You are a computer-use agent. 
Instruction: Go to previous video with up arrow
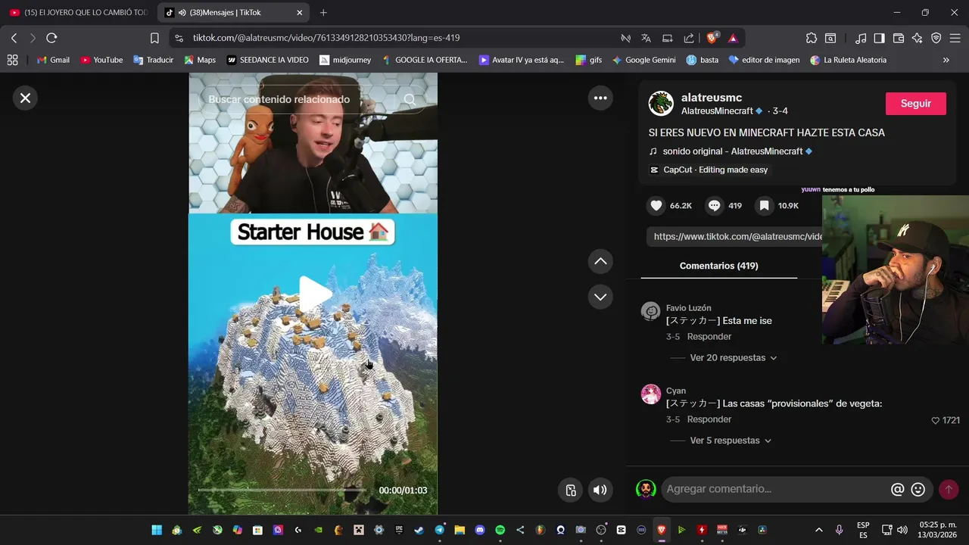click(x=600, y=261)
